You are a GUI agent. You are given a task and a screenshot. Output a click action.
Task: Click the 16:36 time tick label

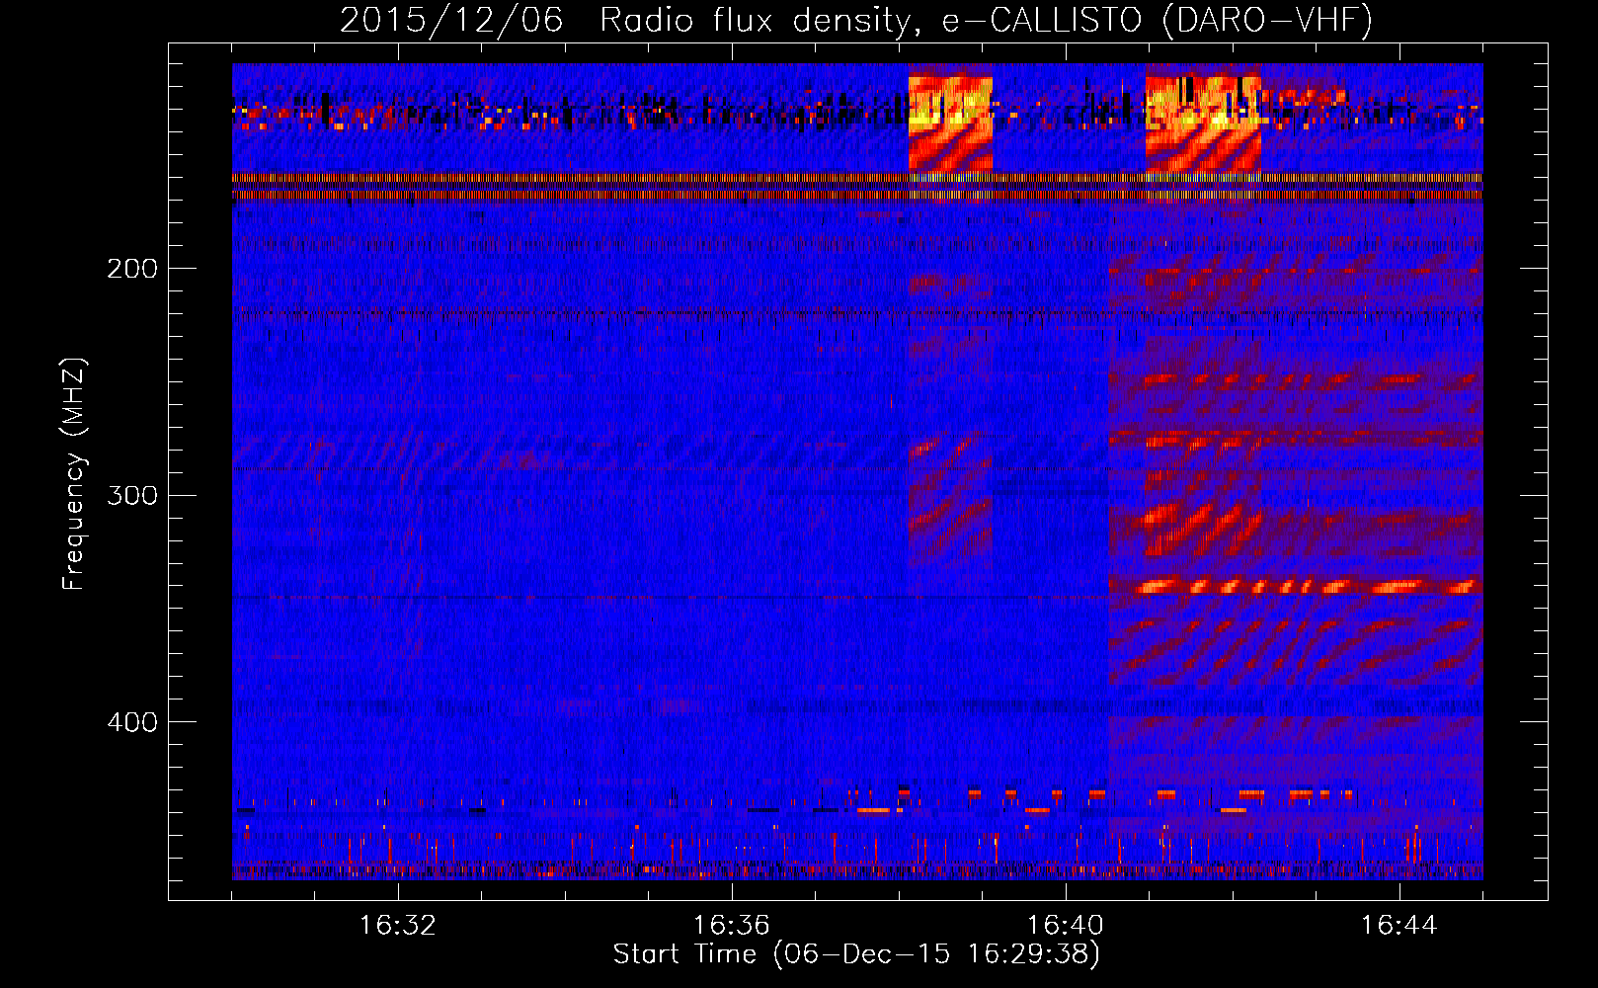[x=732, y=926]
